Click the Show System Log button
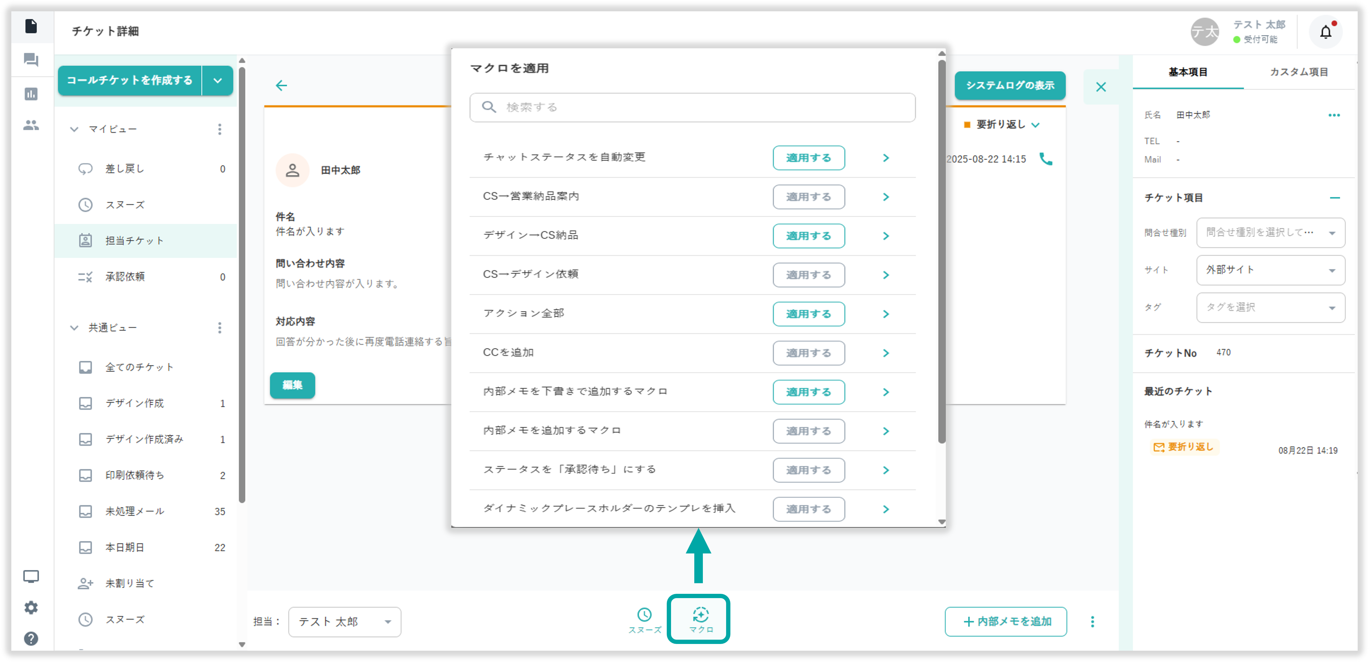Image resolution: width=1369 pixels, height=662 pixels. click(1010, 86)
